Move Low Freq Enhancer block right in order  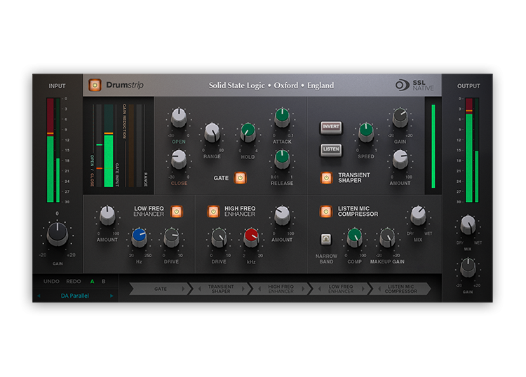tap(363, 289)
